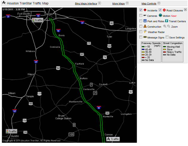The width and height of the screenshot is (188, 146).
Task: Click the I-35 shield near Hillsboro
Action: coord(36,62)
